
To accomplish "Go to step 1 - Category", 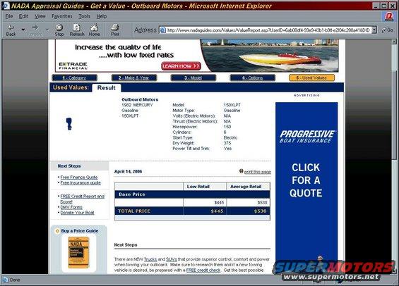I will tap(74, 78).
